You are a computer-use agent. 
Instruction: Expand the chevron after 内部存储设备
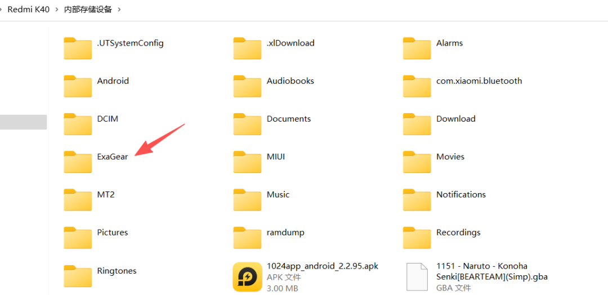click(119, 10)
